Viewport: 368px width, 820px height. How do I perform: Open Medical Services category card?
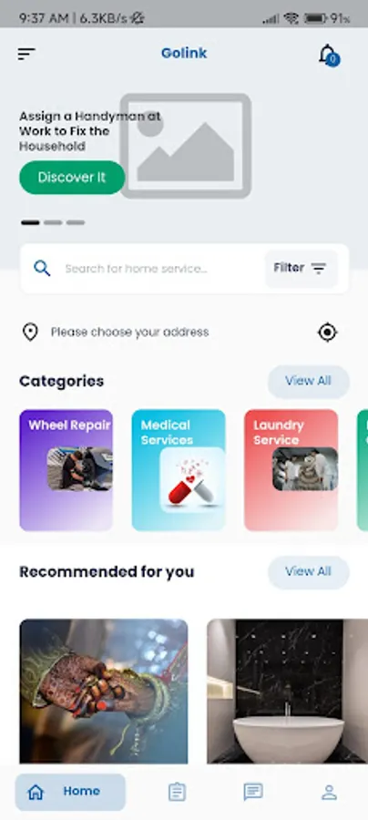[x=179, y=470]
